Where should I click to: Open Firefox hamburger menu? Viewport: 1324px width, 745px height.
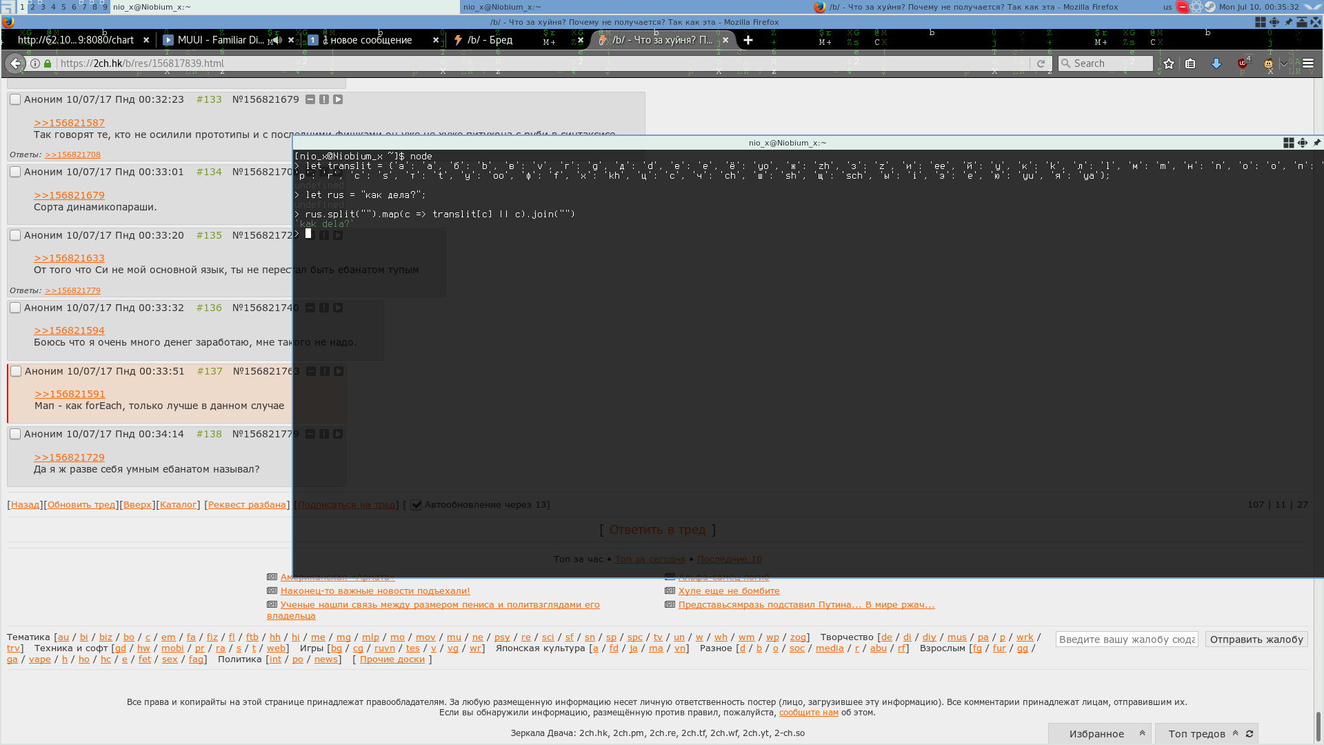1308,63
